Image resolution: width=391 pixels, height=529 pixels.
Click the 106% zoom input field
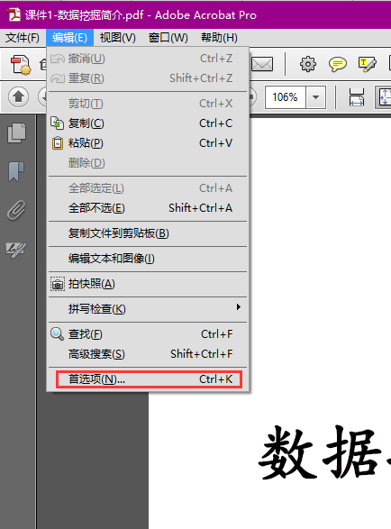286,97
